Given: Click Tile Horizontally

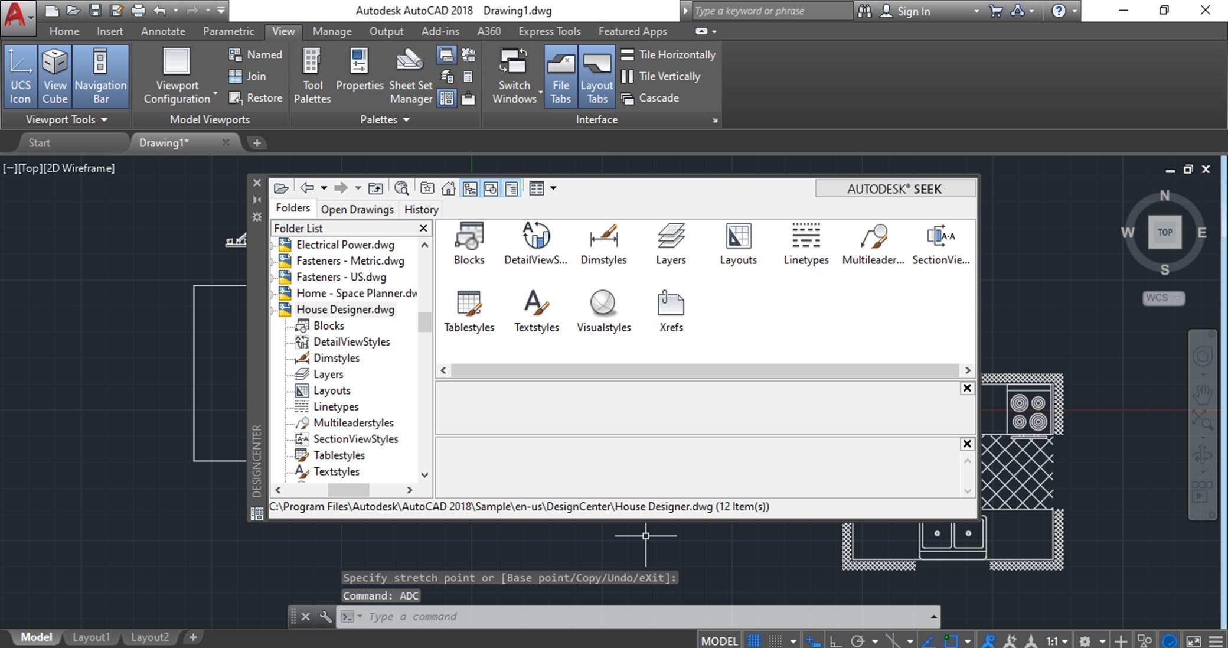Looking at the screenshot, I should tap(668, 54).
